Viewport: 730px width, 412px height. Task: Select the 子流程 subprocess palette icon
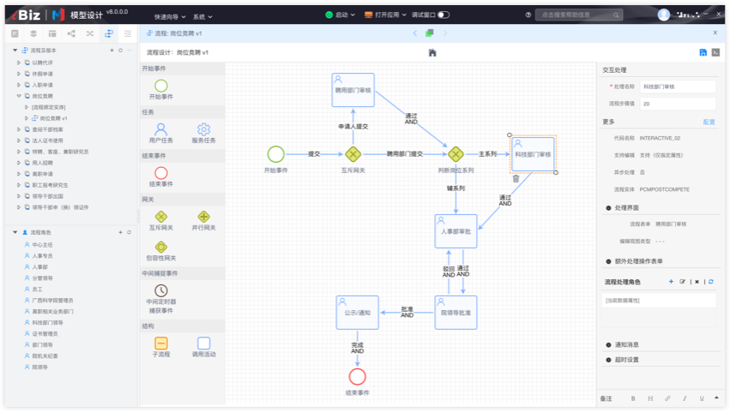pyautogui.click(x=161, y=343)
